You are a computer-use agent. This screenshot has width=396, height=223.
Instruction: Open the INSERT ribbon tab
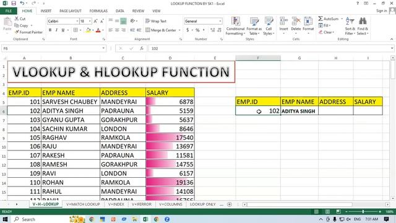(46, 11)
